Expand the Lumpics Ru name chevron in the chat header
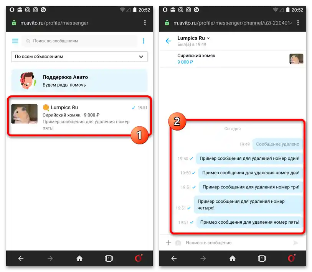The width and height of the screenshot is (312, 272). tap(208, 38)
